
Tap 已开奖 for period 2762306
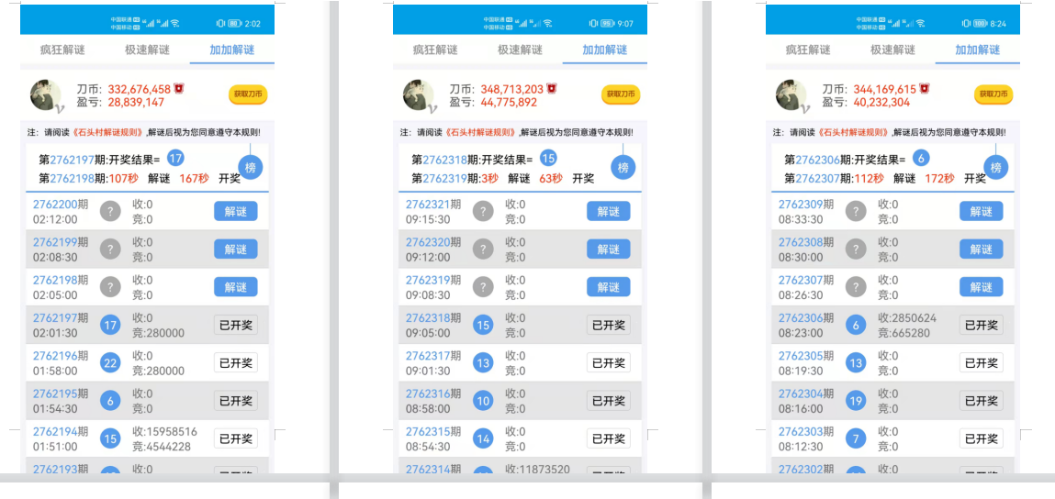982,326
